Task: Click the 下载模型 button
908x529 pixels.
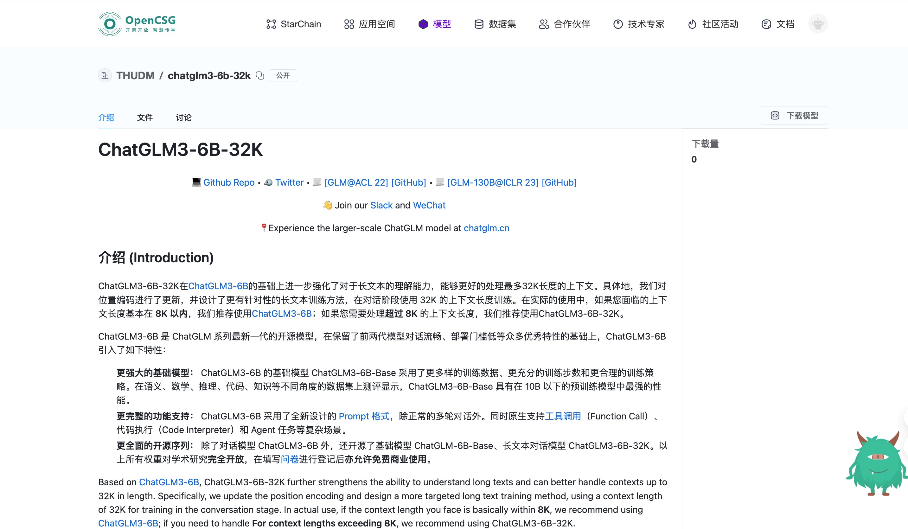Action: coord(794,116)
